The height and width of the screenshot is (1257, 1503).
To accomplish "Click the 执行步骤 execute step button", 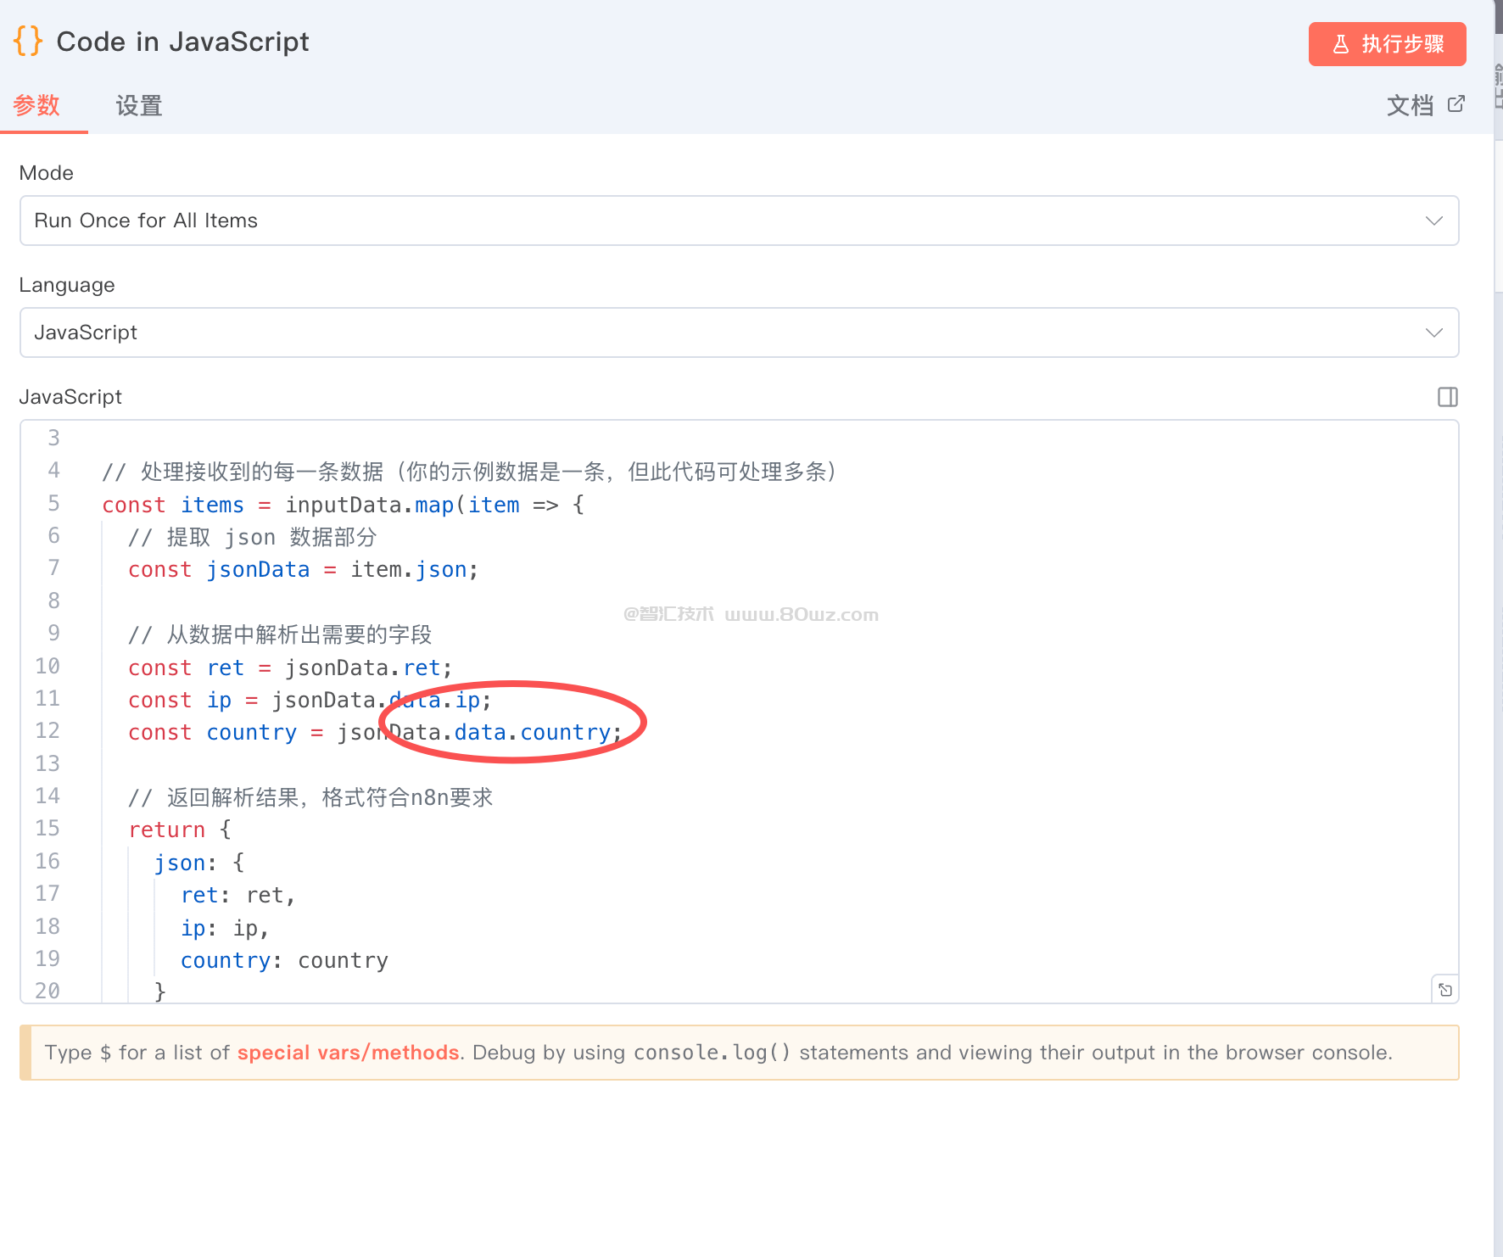I will (x=1387, y=44).
